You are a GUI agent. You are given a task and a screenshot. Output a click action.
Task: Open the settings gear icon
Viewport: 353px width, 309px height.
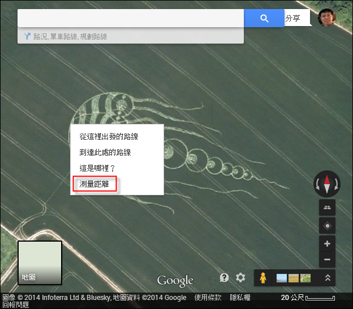pyautogui.click(x=240, y=277)
